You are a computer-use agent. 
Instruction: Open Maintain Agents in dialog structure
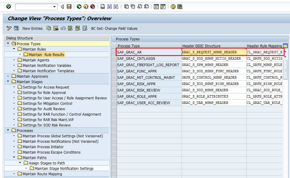point(36,60)
